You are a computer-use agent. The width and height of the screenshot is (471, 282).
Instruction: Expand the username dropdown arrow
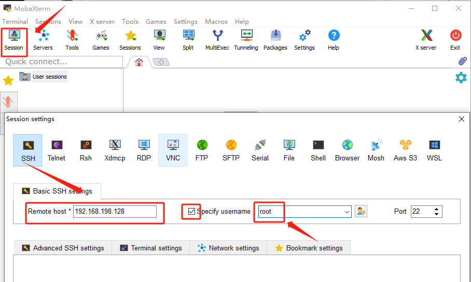click(347, 212)
